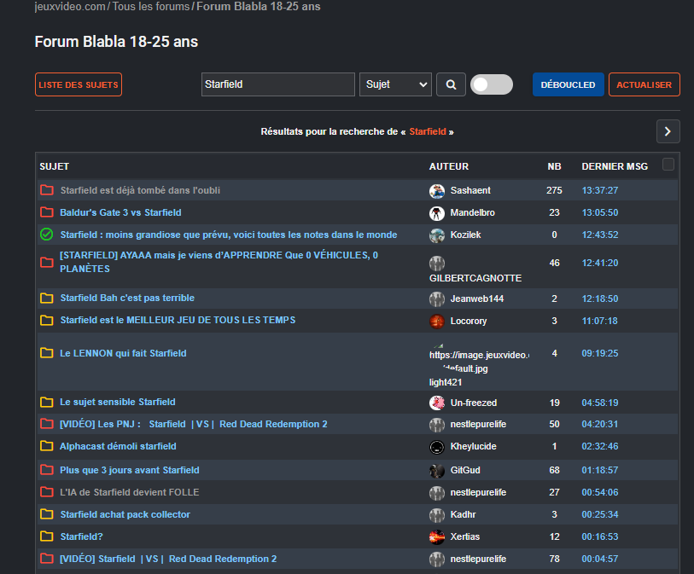Click the reply count "275"

[x=554, y=190]
